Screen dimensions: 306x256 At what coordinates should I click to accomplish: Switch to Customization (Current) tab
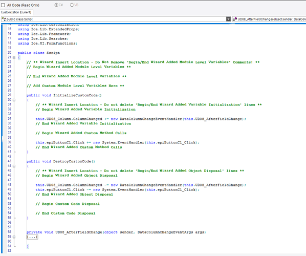(x=16, y=12)
